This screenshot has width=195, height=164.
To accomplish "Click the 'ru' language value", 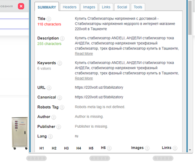I will pos(76,136).
